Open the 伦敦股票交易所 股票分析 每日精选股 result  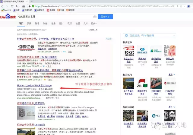click(37, 57)
